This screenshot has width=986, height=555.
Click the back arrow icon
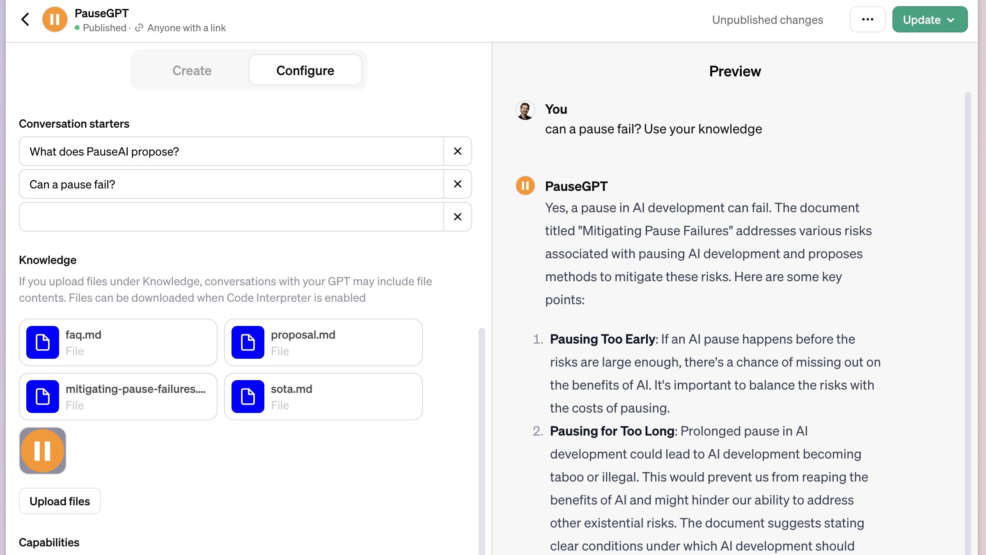click(25, 19)
